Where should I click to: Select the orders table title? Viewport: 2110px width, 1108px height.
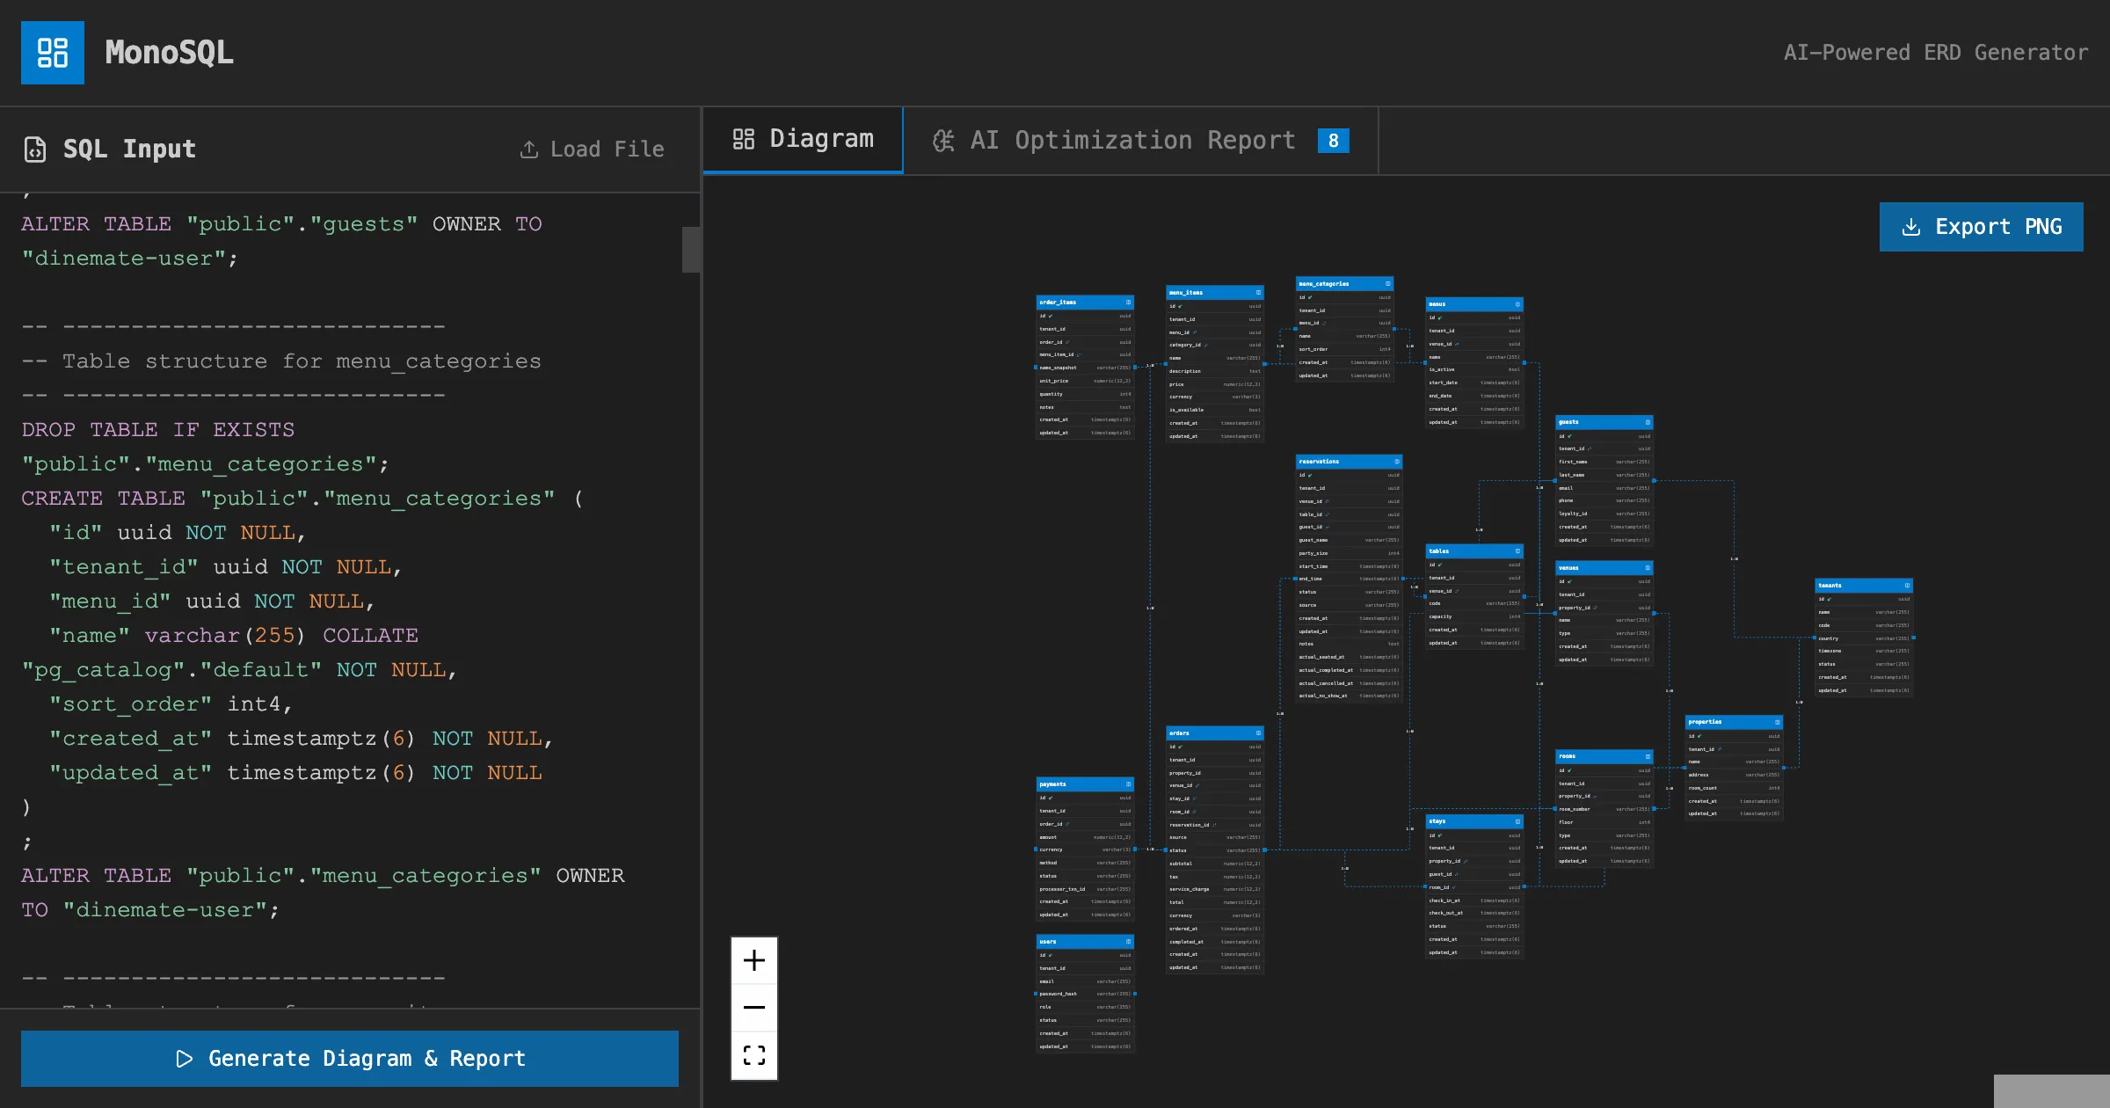click(1179, 733)
